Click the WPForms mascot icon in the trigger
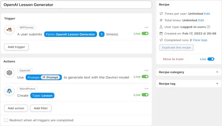 [9, 30]
